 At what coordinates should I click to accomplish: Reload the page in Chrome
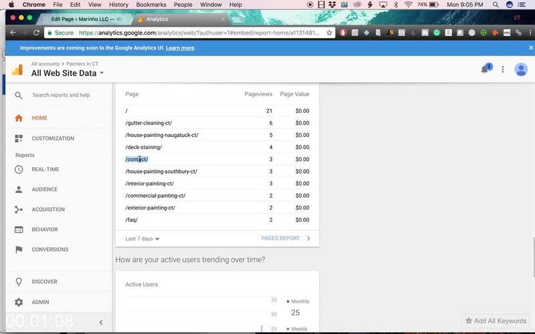[x=36, y=33]
